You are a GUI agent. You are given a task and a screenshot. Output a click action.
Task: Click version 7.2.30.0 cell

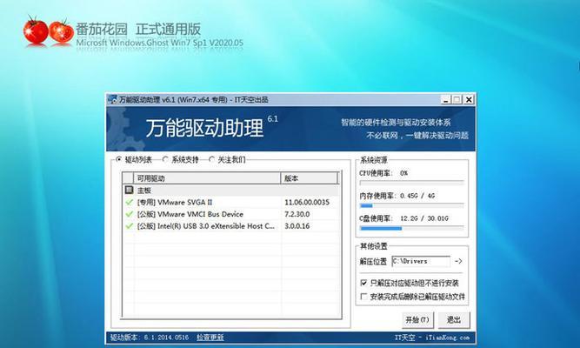(297, 214)
